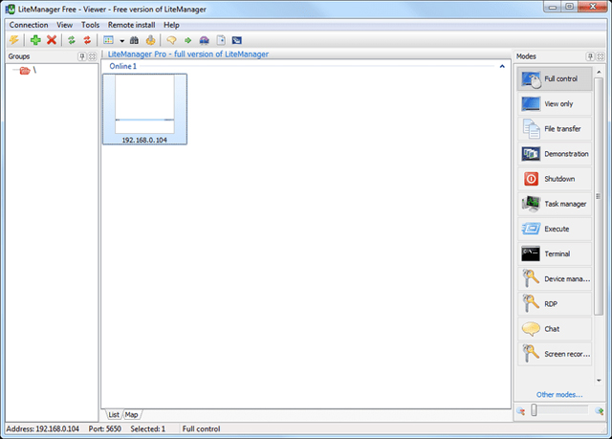Open the Tools menu
Image resolution: width=612 pixels, height=439 pixels.
90,25
